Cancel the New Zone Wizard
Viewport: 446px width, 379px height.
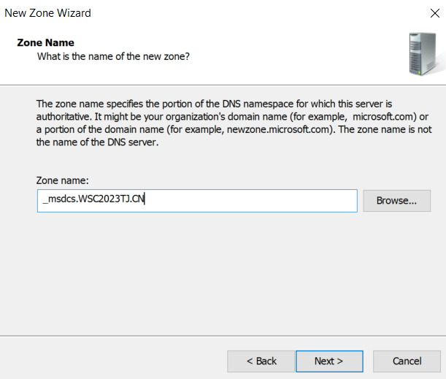tap(407, 361)
